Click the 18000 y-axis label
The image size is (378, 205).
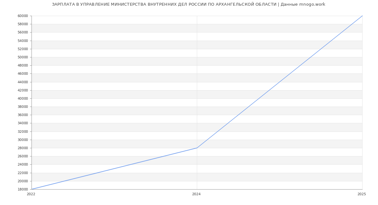coord(23,190)
